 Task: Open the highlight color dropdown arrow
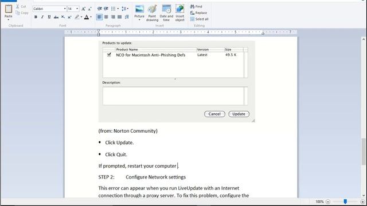coord(81,17)
